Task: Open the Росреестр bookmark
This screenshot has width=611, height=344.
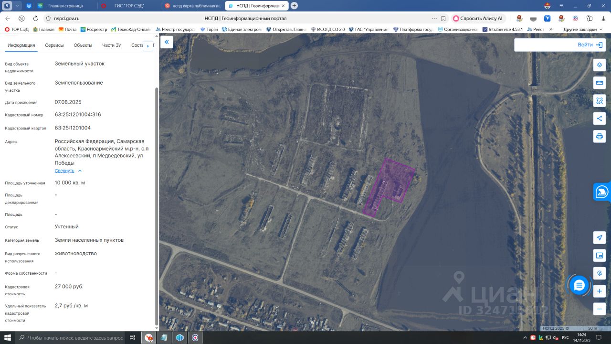Action: pos(94,29)
